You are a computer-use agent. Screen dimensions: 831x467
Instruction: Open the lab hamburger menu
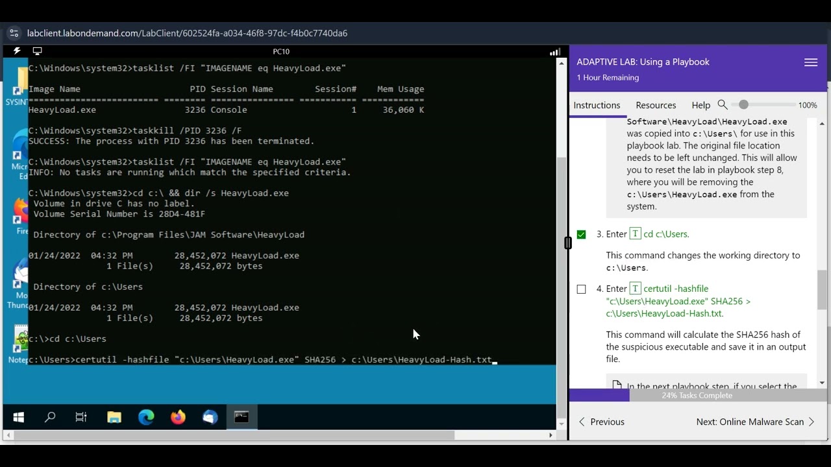point(811,62)
